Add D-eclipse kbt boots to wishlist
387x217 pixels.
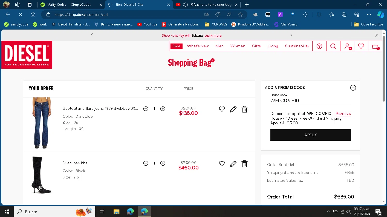[x=222, y=164]
